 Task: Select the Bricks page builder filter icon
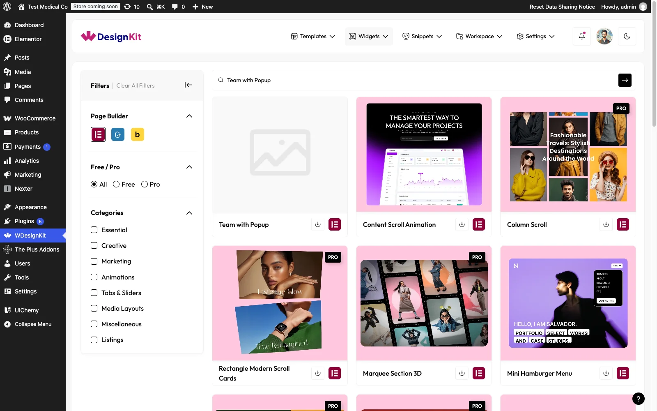[x=138, y=134]
